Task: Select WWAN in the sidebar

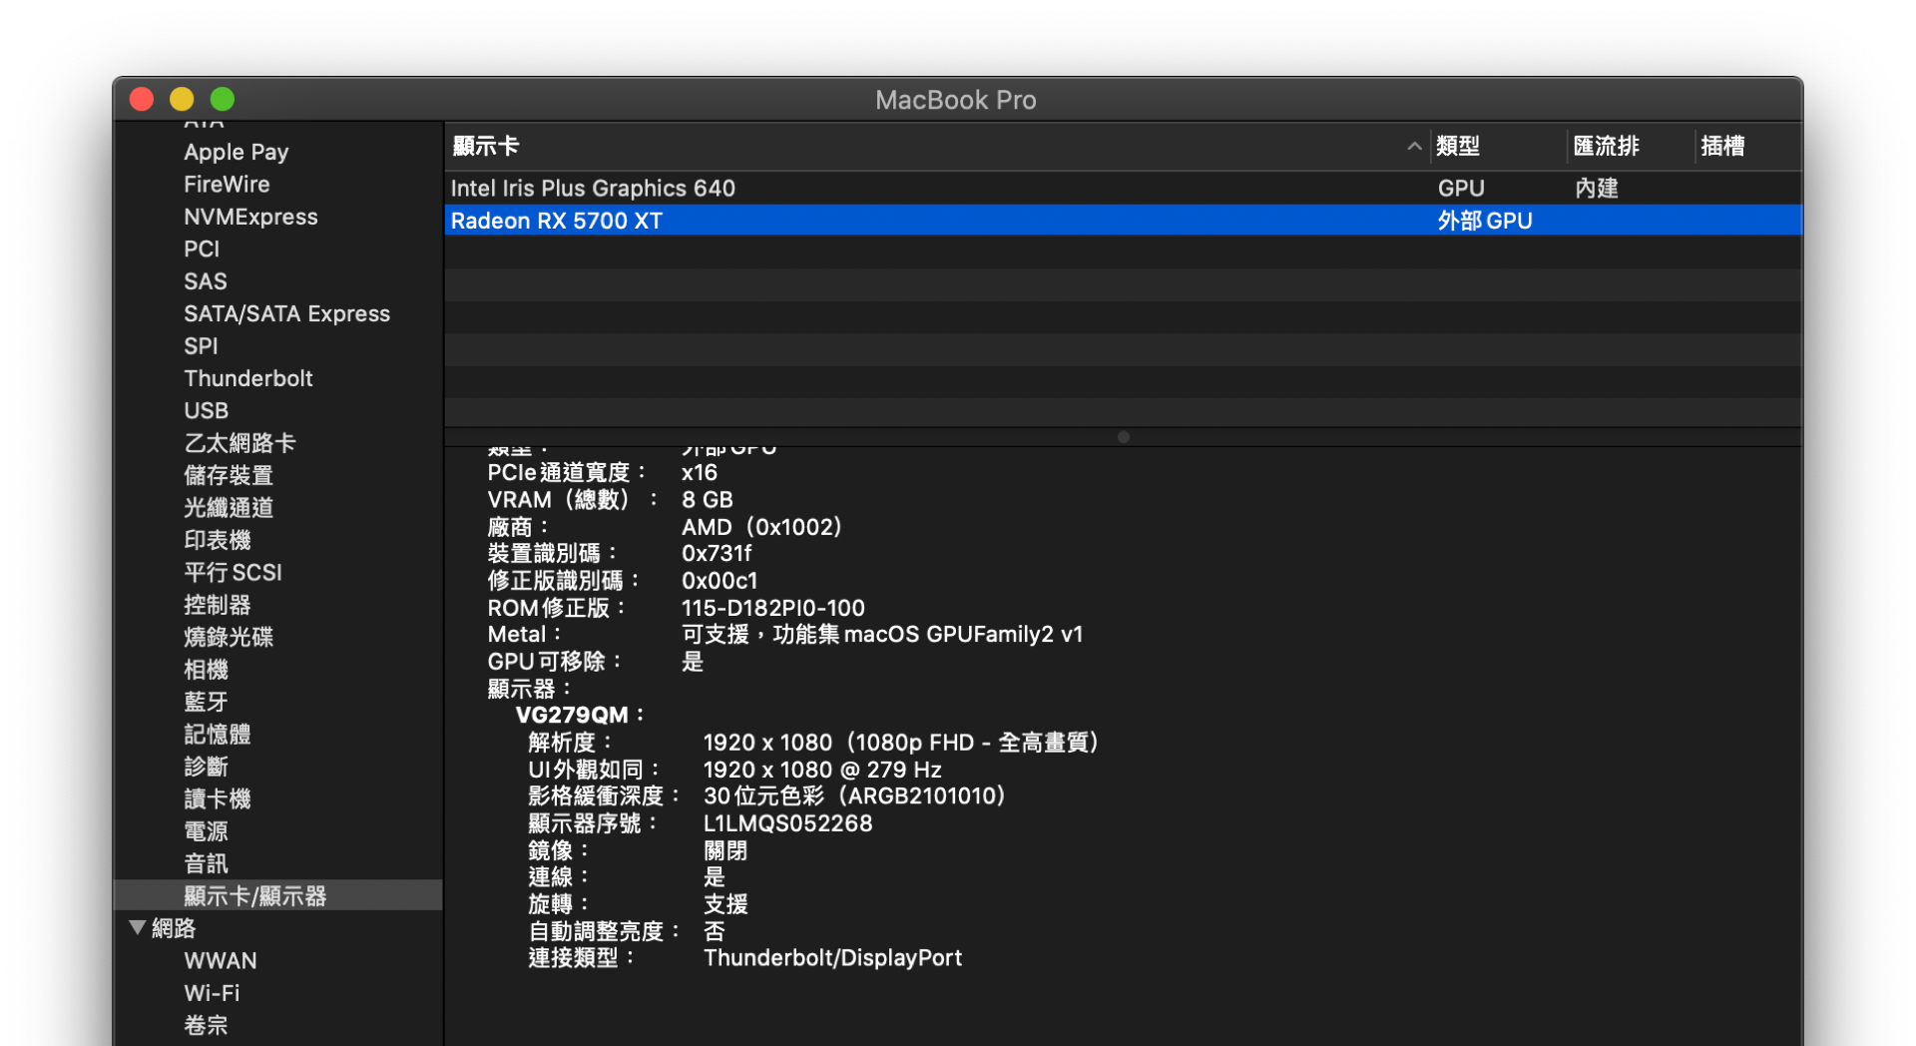Action: 221,961
